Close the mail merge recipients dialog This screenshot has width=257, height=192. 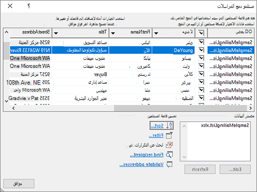pyautogui.click(x=10, y=6)
